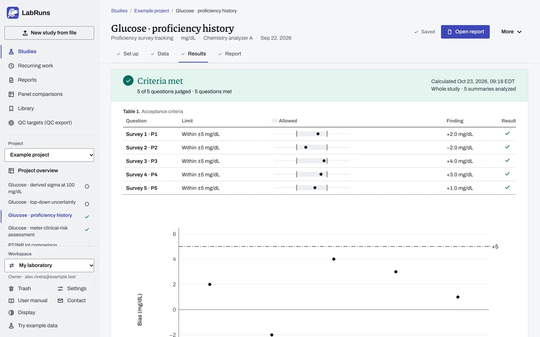The height and width of the screenshot is (337, 540).
Task: Click the LabRuns logo icon
Action: click(x=13, y=13)
